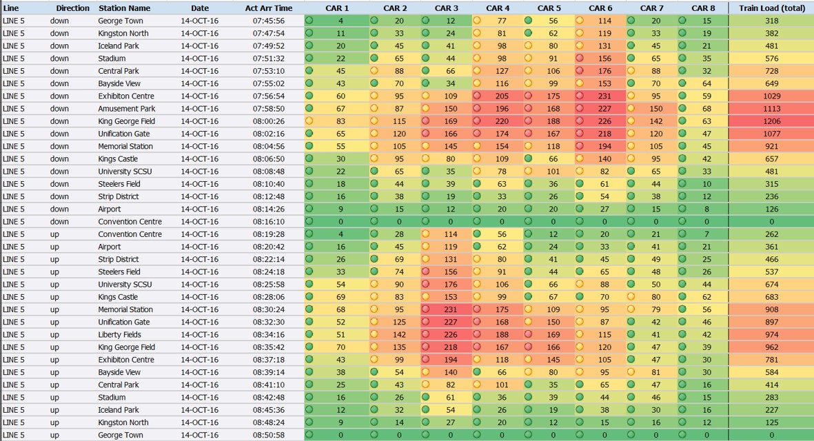Click the yellow indicator beside 83 in CAR 1

point(309,121)
